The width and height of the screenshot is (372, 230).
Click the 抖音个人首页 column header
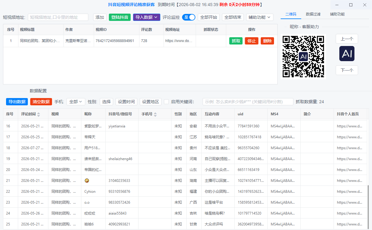[x=348, y=114]
